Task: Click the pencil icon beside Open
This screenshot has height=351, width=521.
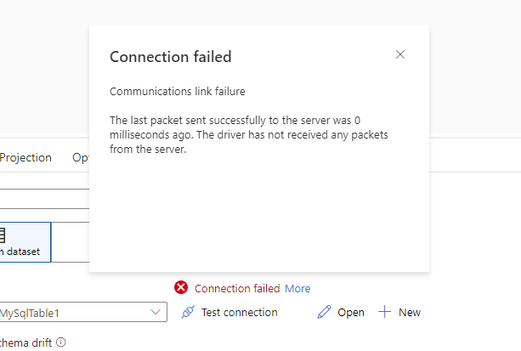Action: pos(324,312)
